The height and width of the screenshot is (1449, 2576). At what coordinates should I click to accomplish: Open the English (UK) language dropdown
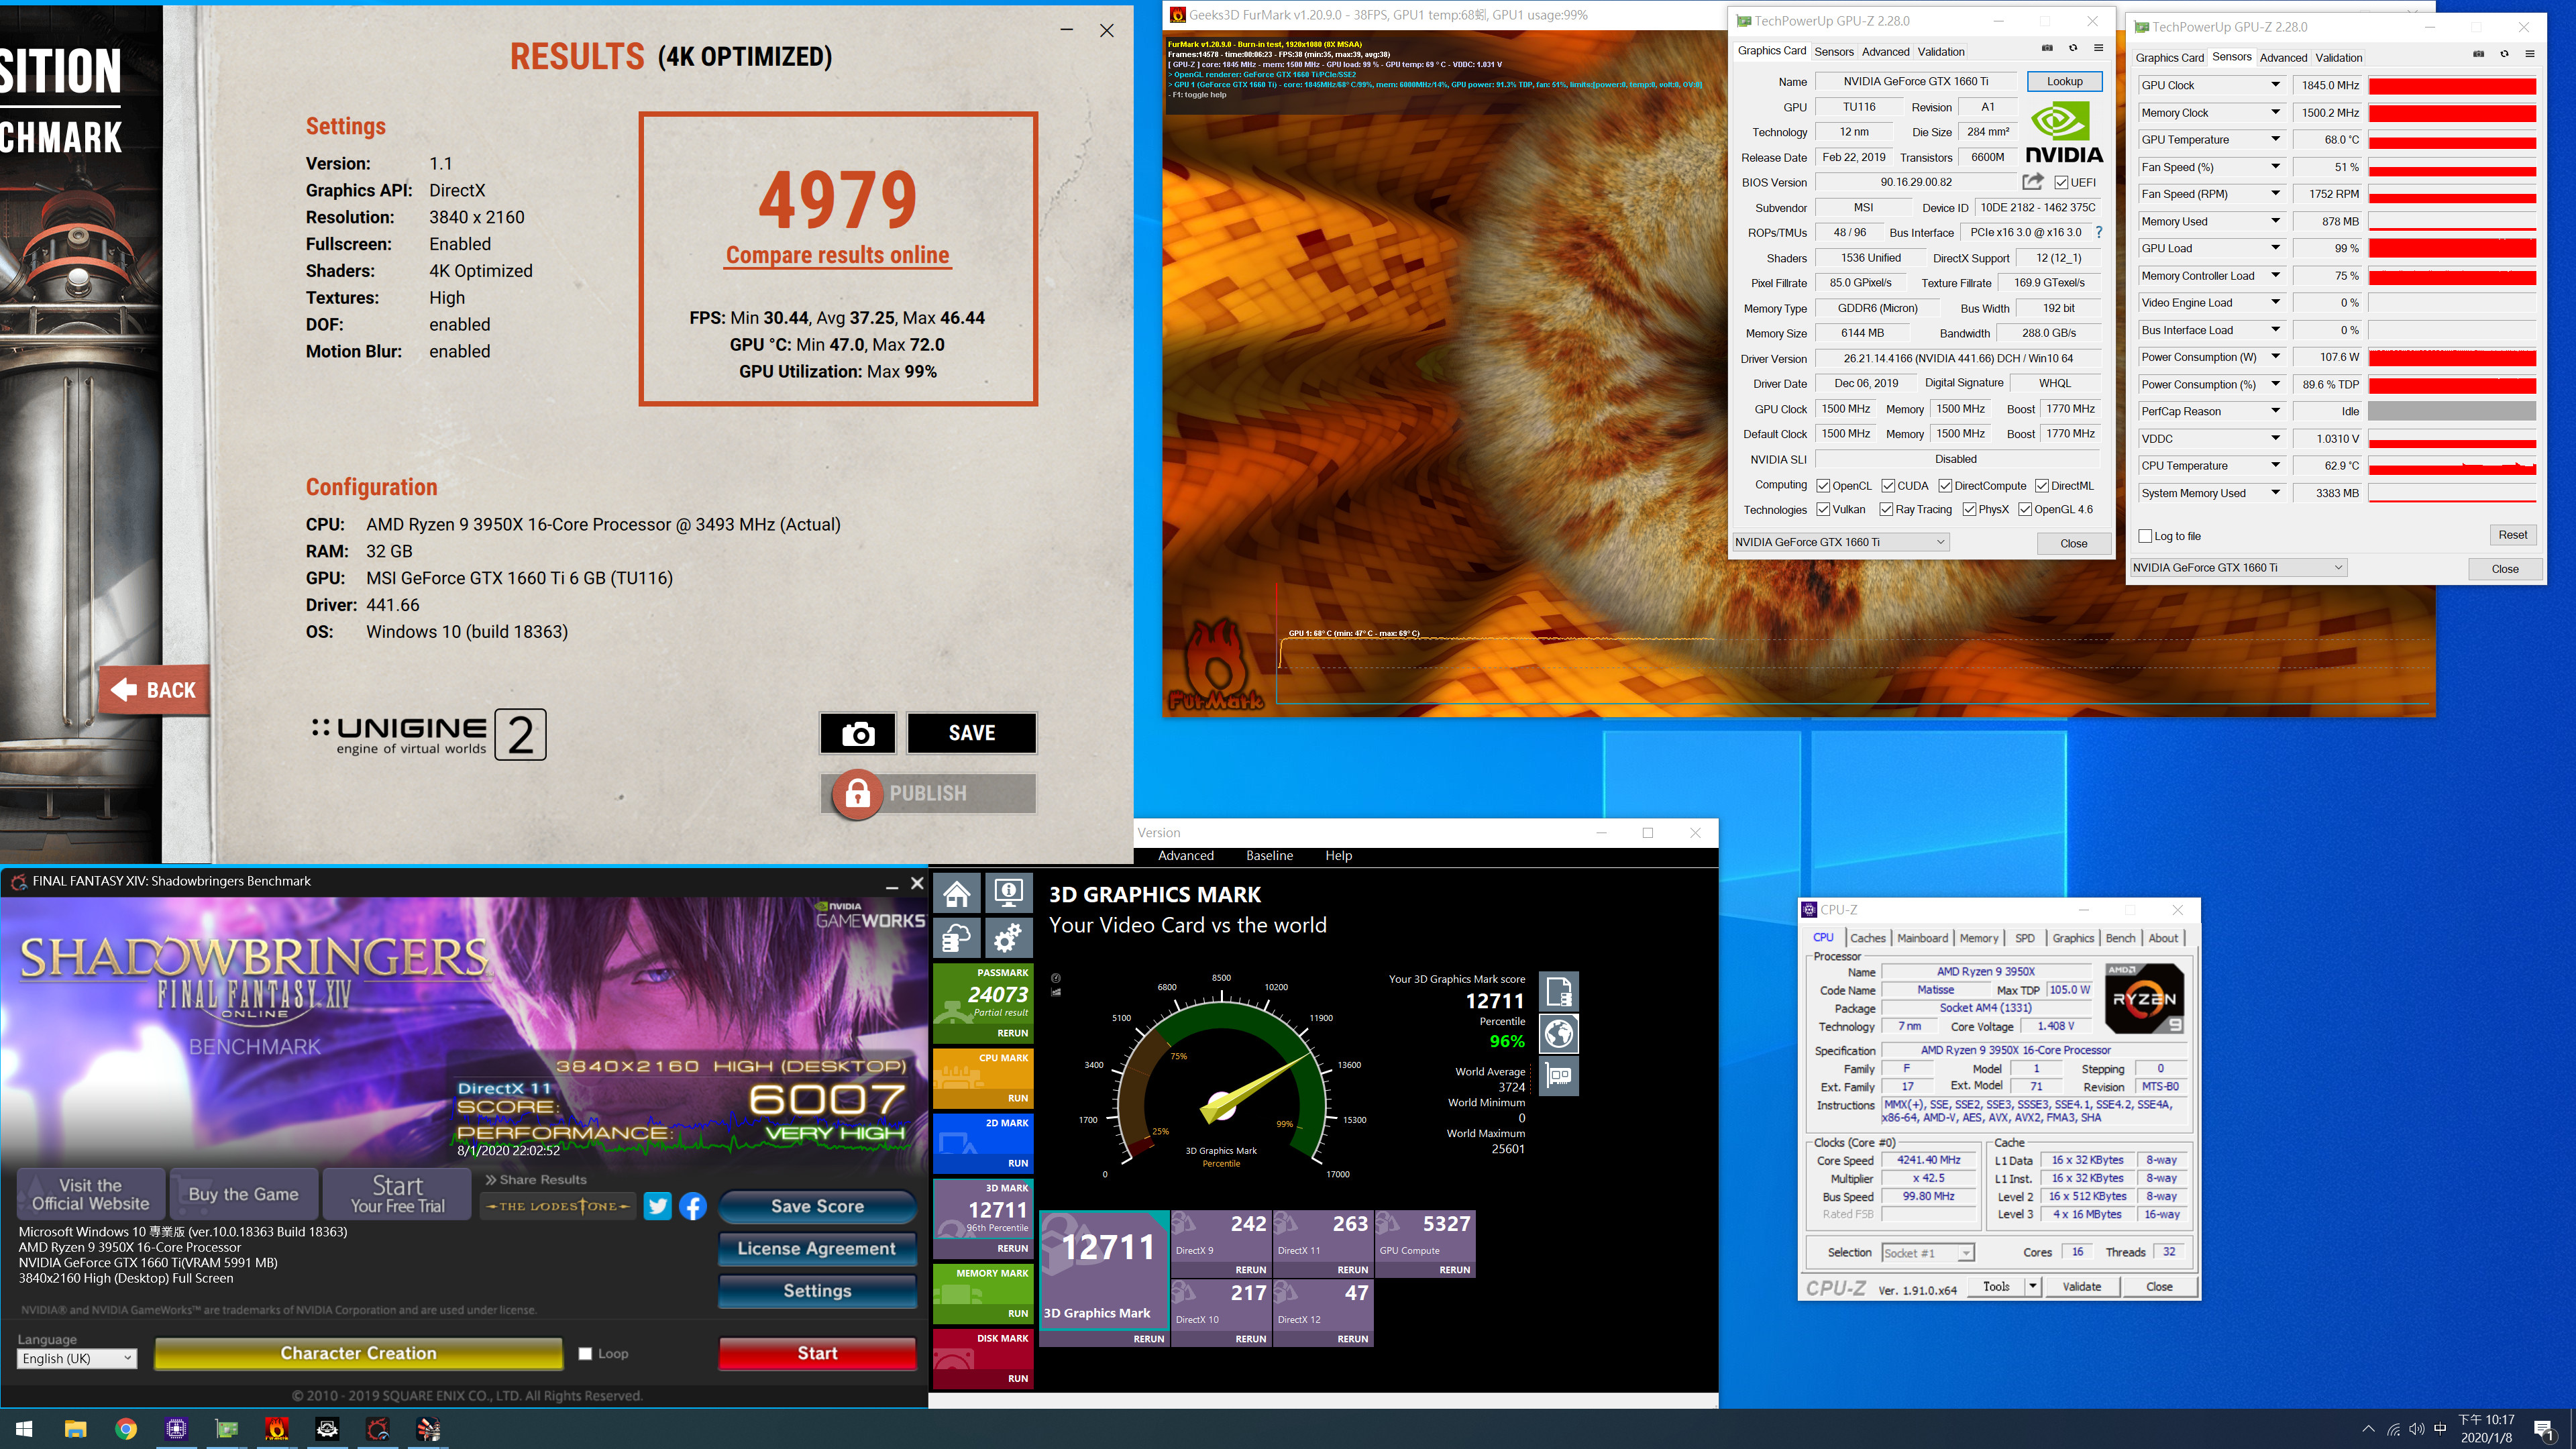[77, 1358]
